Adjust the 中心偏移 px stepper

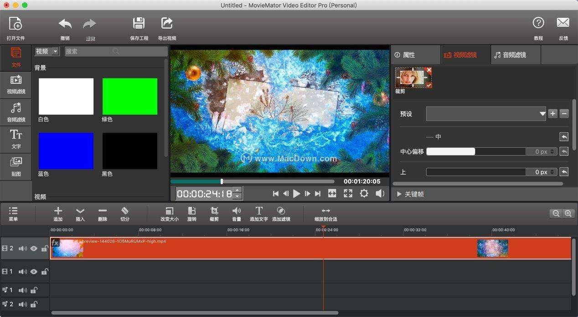click(552, 151)
